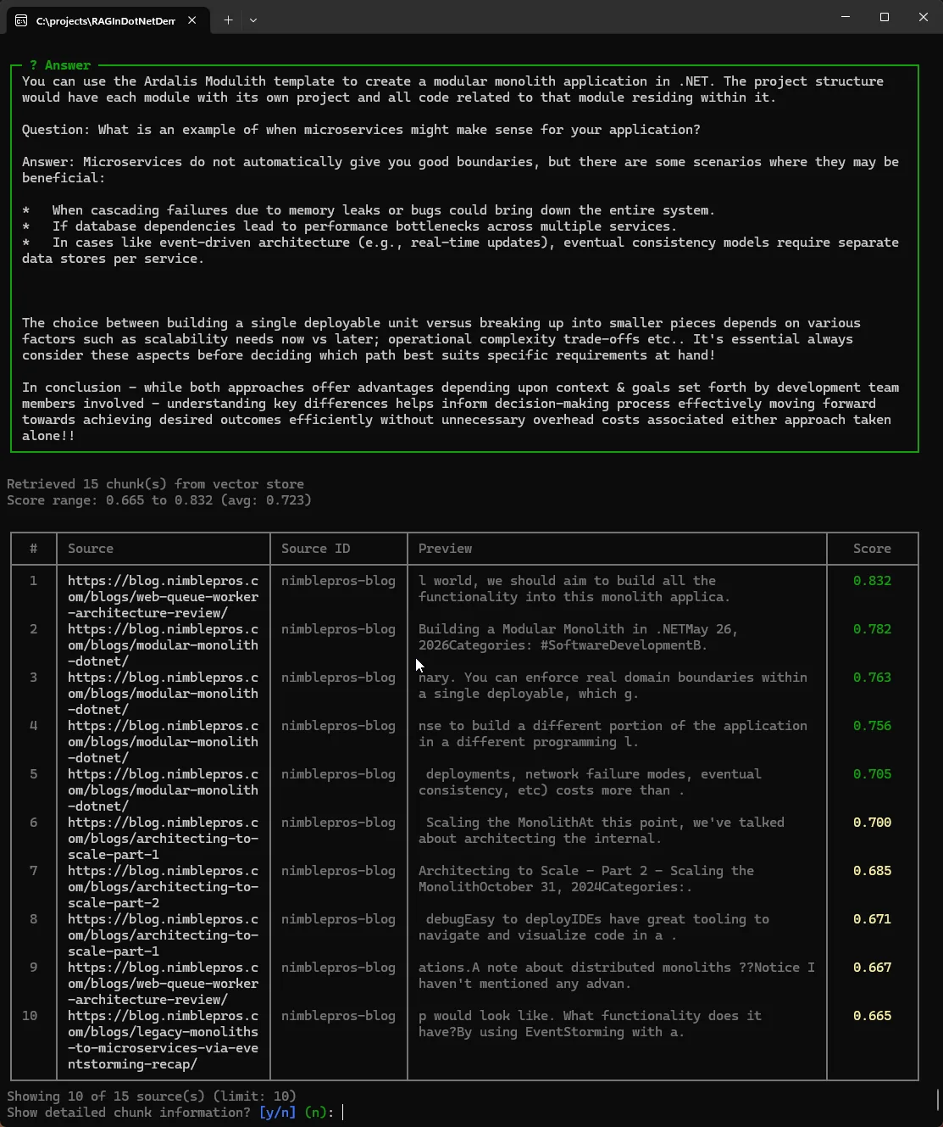The width and height of the screenshot is (943, 1127).
Task: Click the 'If database dependencies' bullet line
Action: (x=350, y=226)
